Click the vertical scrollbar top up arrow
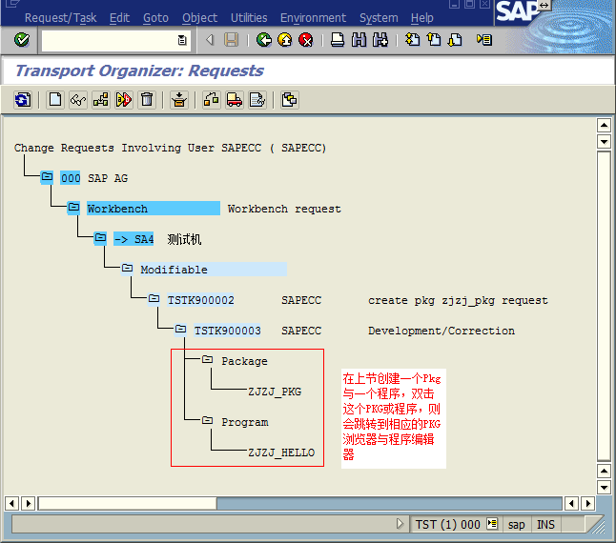 point(604,126)
